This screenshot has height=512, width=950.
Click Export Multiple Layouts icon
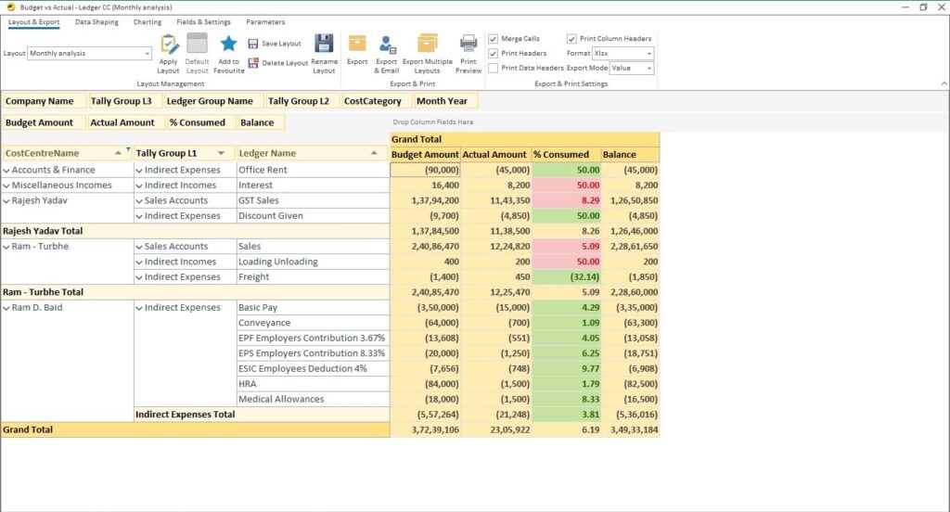[x=427, y=44]
